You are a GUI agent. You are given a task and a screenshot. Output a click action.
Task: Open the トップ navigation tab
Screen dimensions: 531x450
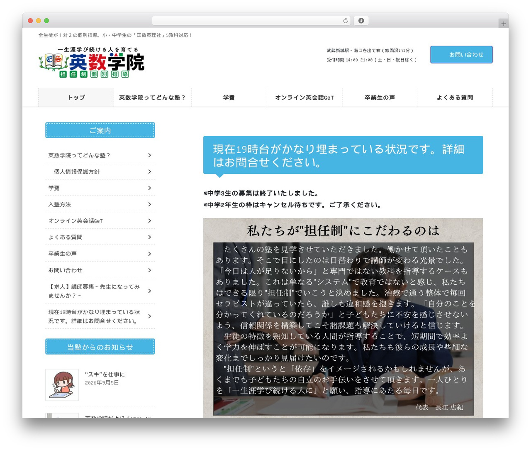[x=76, y=98]
